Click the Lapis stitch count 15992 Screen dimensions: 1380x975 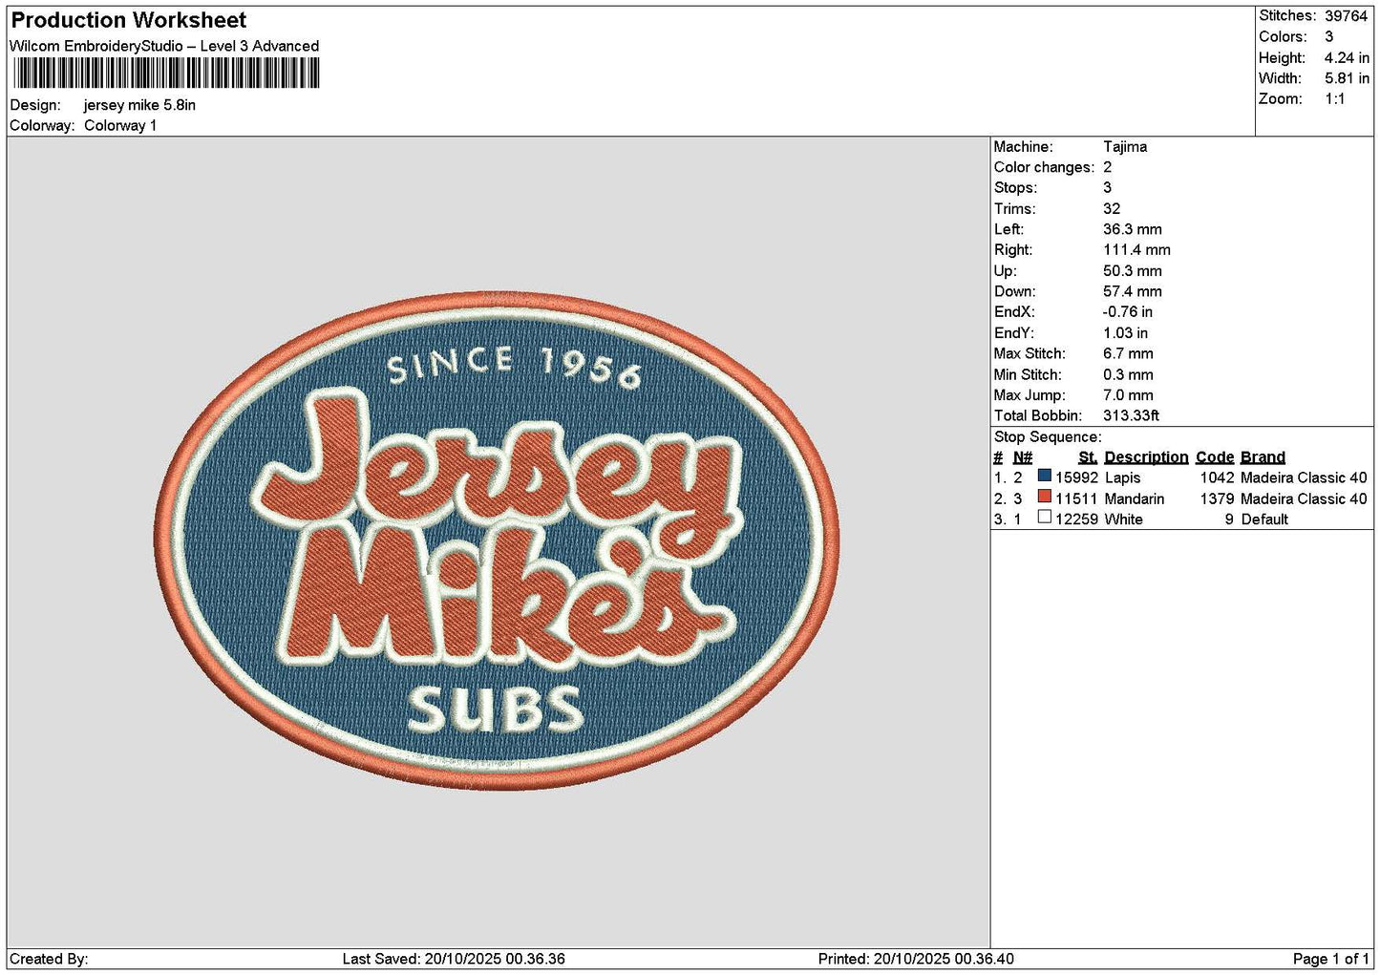point(1076,477)
